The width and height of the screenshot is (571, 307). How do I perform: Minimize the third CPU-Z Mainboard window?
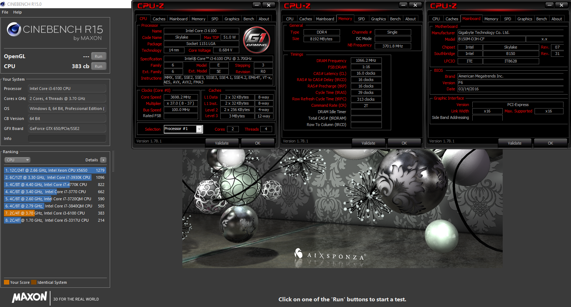pos(550,5)
